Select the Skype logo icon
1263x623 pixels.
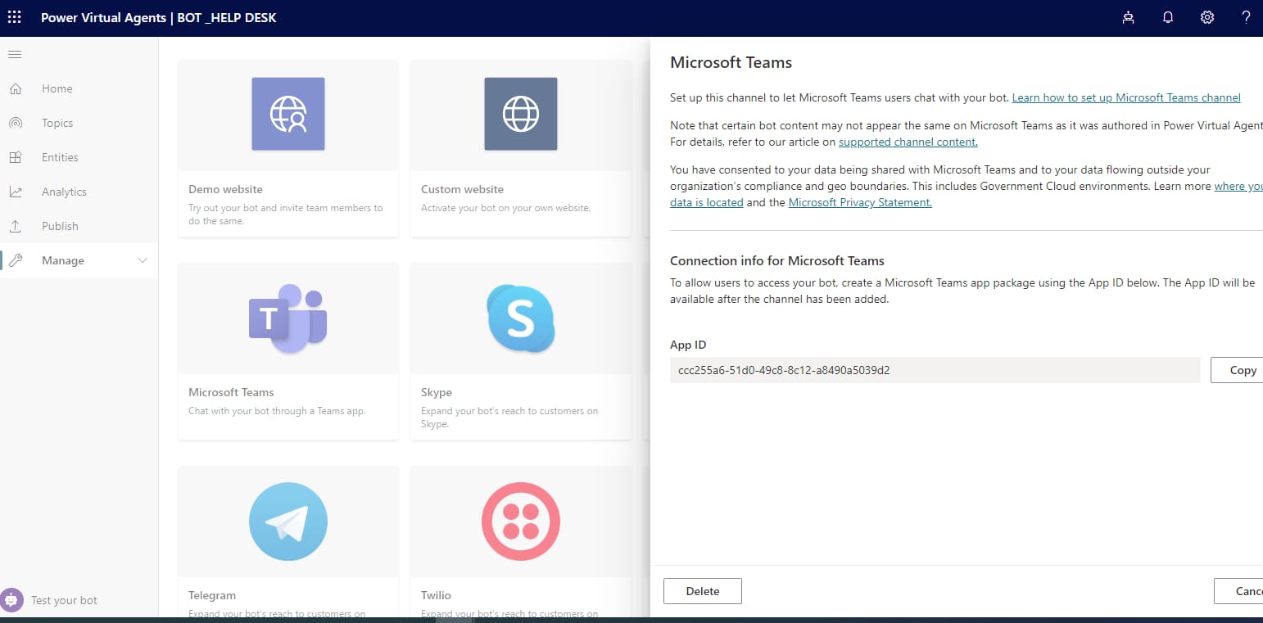[x=521, y=318]
